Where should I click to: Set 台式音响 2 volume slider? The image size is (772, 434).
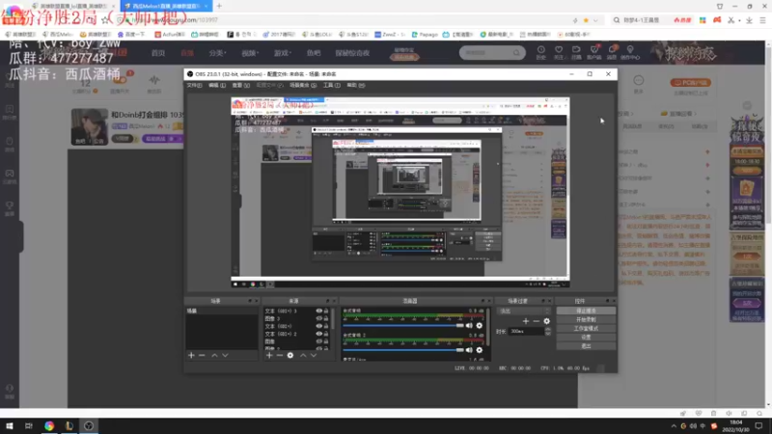point(403,350)
